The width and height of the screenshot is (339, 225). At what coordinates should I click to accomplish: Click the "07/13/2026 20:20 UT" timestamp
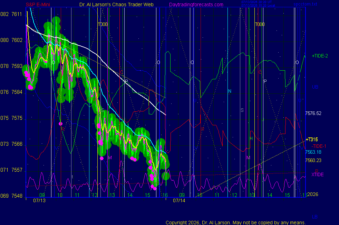coord(256,2)
